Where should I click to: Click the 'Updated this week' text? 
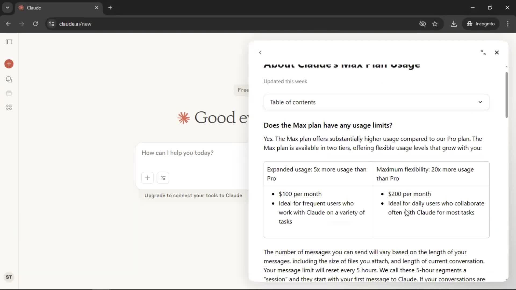coord(285,81)
